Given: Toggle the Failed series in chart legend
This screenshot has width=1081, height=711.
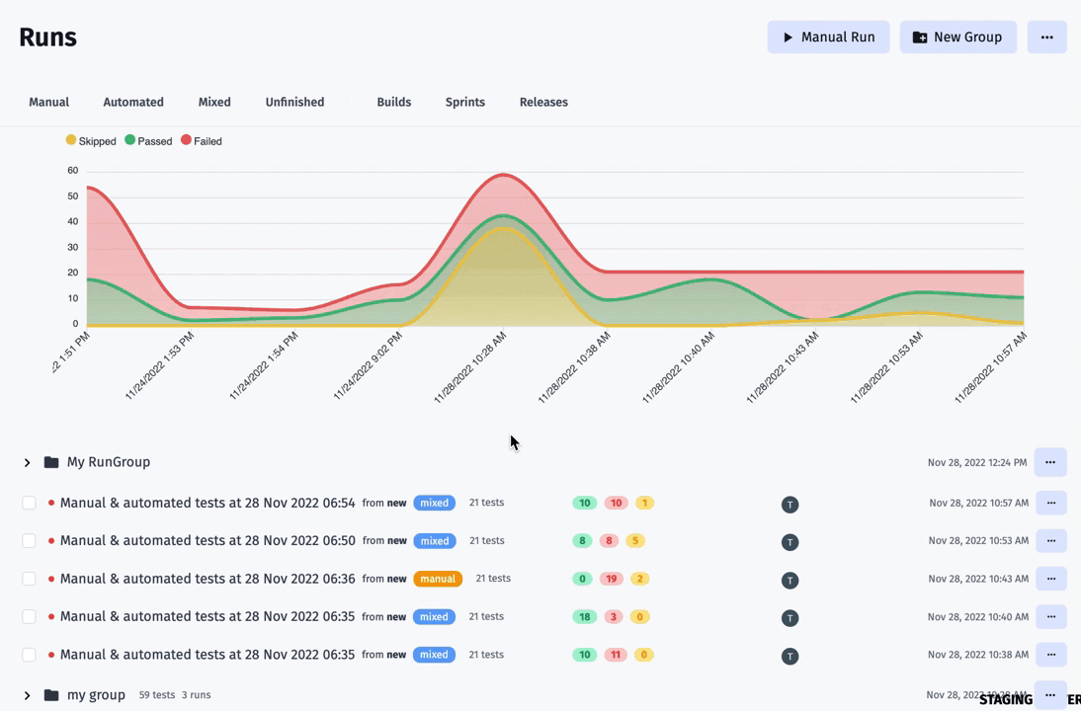Looking at the screenshot, I should click(202, 140).
